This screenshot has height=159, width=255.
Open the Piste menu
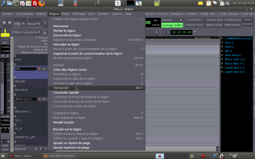(x=65, y=14)
